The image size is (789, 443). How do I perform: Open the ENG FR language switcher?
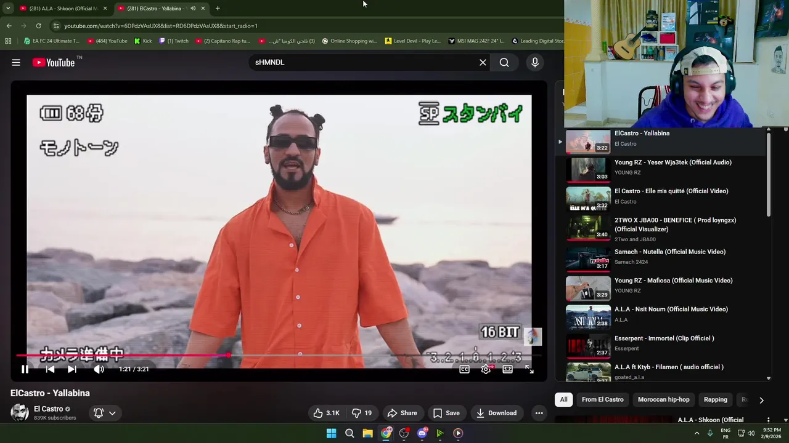click(x=726, y=433)
